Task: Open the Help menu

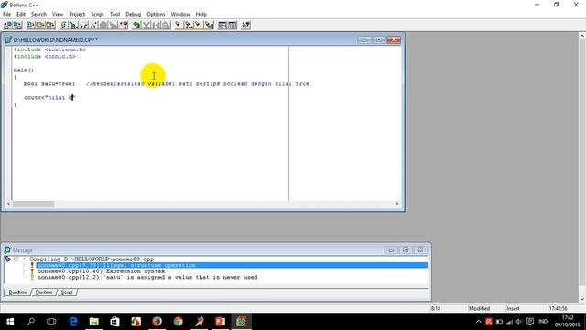Action: [x=201, y=14]
